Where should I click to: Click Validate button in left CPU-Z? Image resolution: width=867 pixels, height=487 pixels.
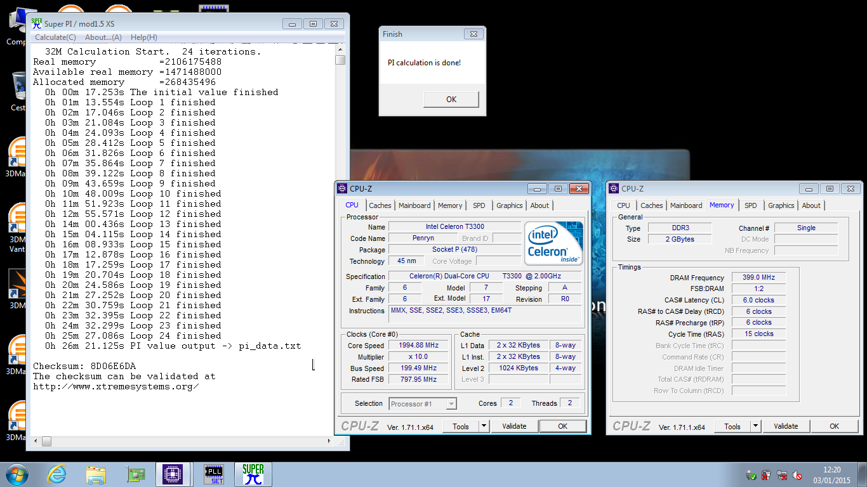pos(514,427)
